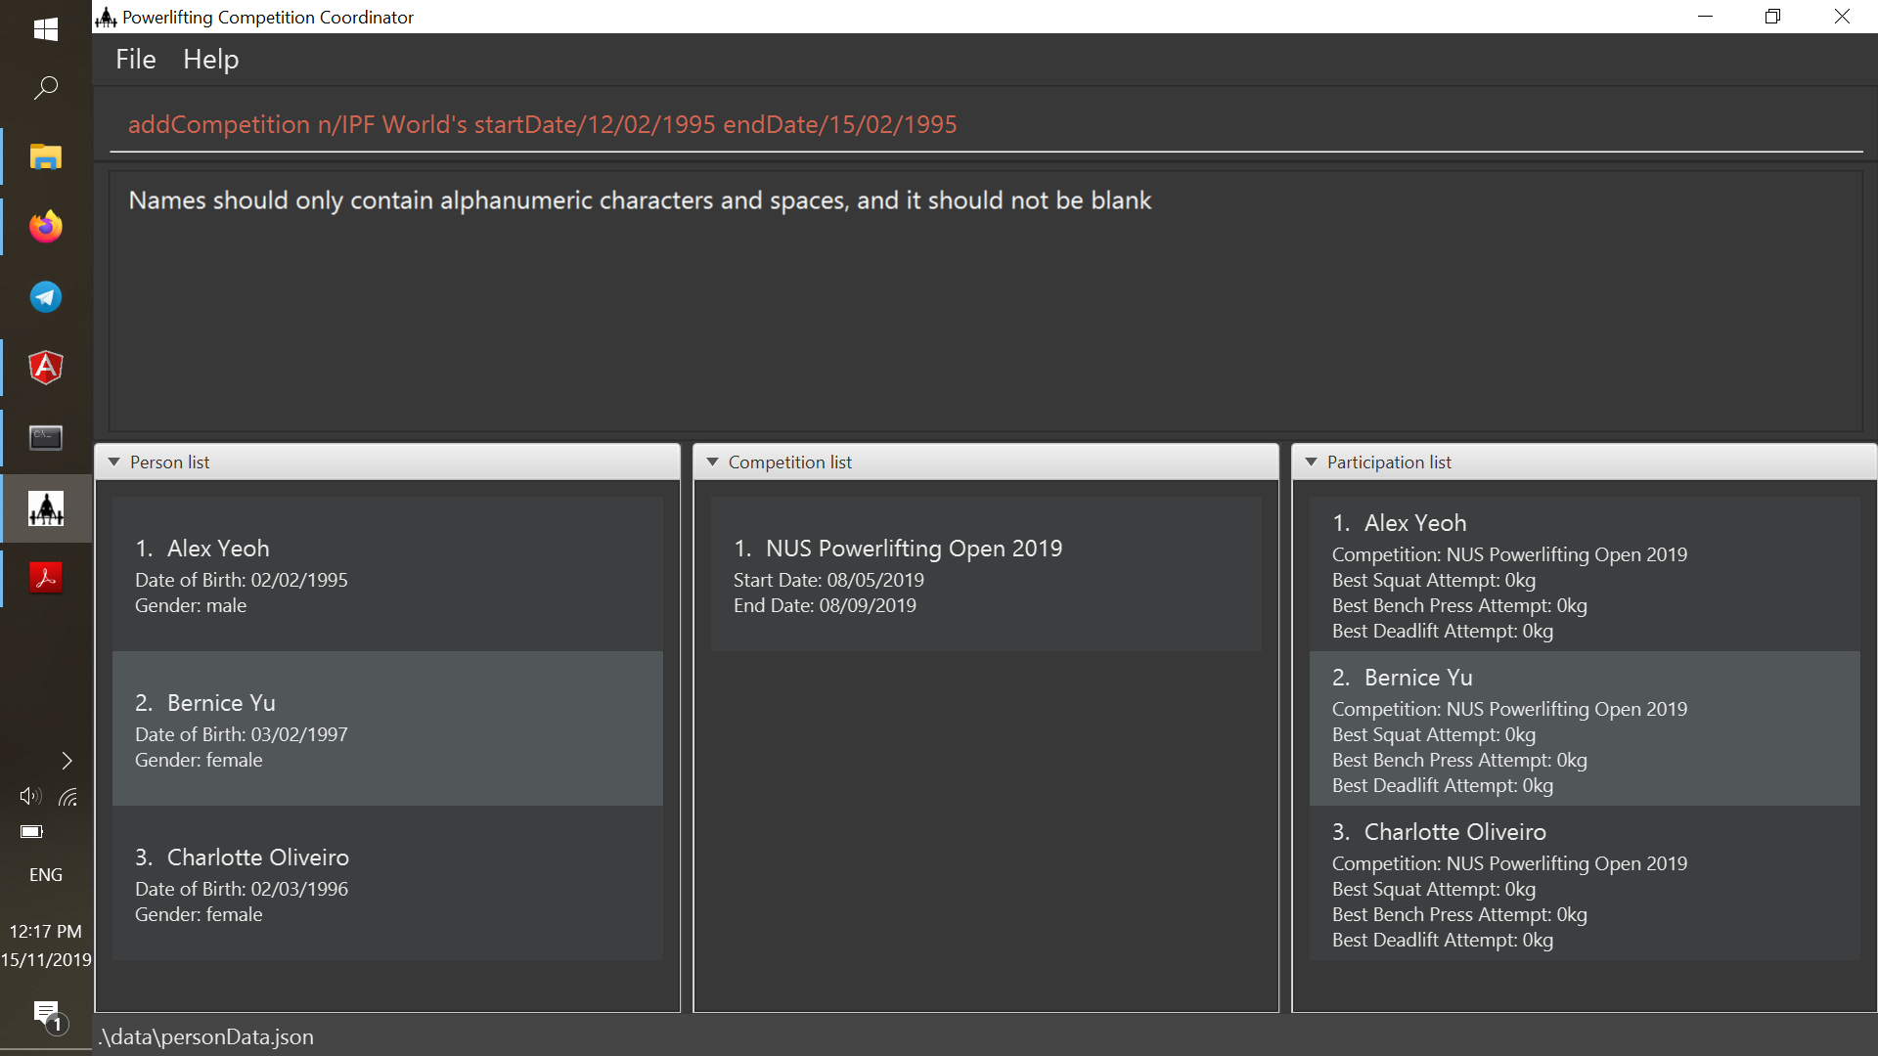The image size is (1878, 1056).
Task: Open Adobe Acrobat Reader taskbar icon
Action: [x=45, y=578]
